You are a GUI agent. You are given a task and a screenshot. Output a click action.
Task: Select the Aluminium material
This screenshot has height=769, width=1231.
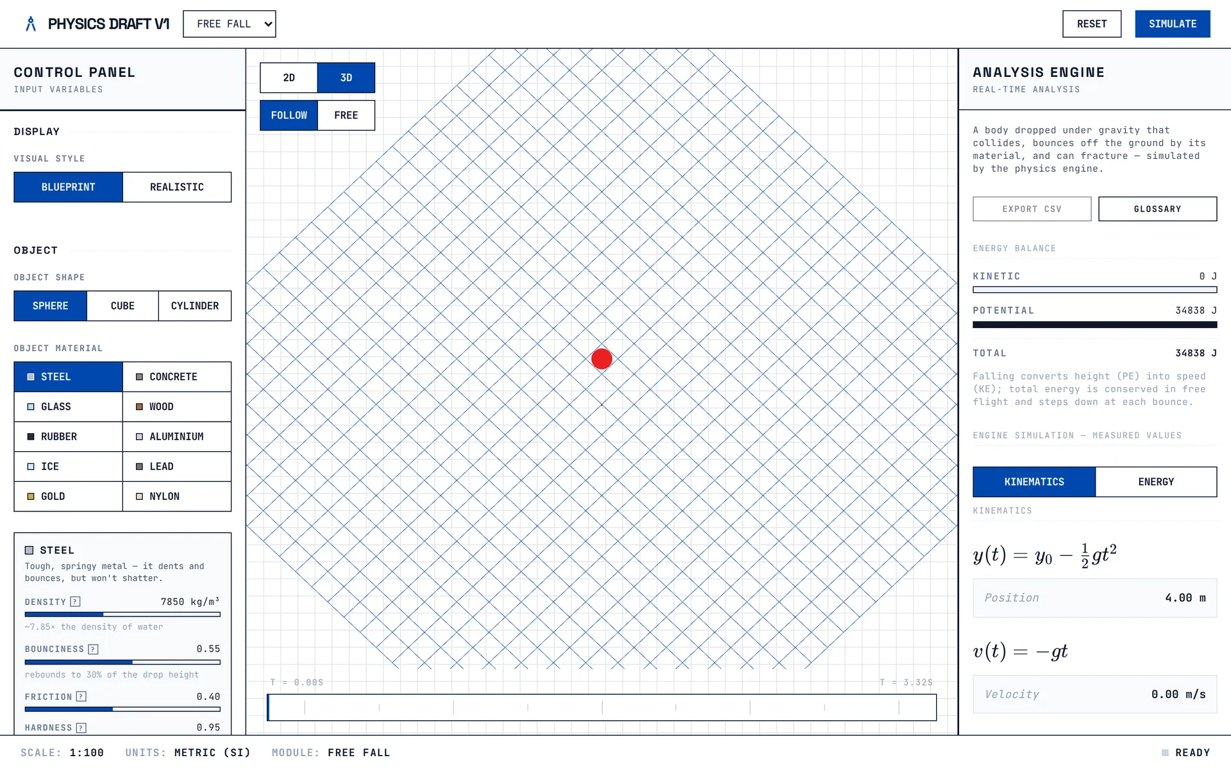[177, 436]
